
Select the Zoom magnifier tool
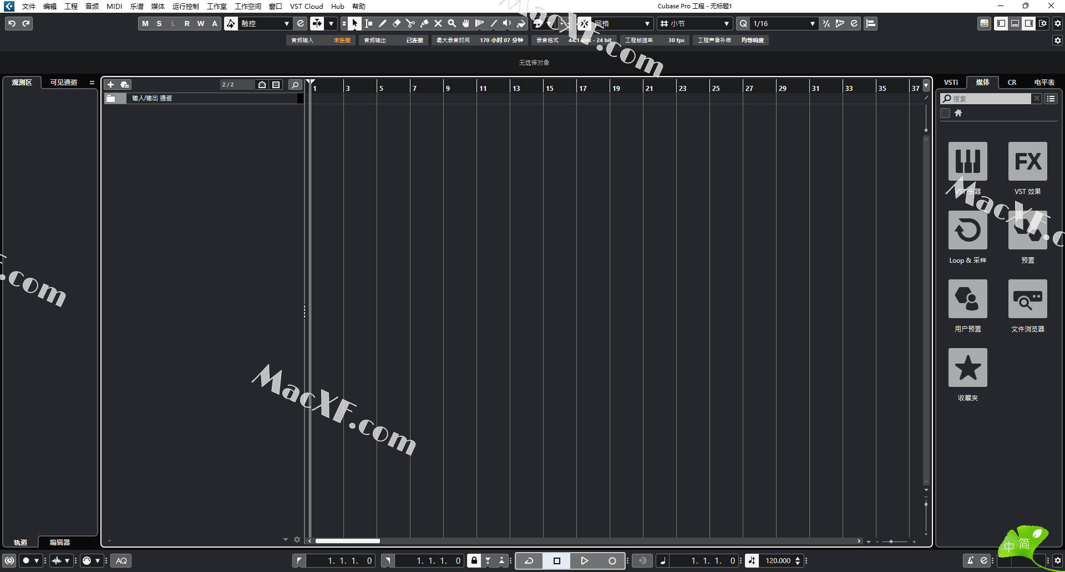[452, 23]
